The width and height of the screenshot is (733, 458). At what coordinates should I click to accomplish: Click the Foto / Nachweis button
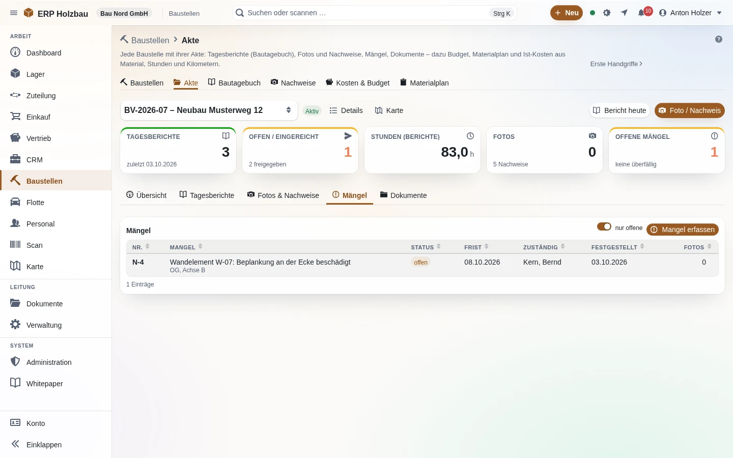tap(690, 110)
